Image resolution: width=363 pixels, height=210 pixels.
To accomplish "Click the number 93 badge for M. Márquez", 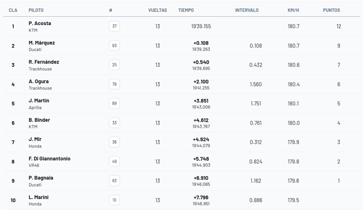I will pos(114,46).
